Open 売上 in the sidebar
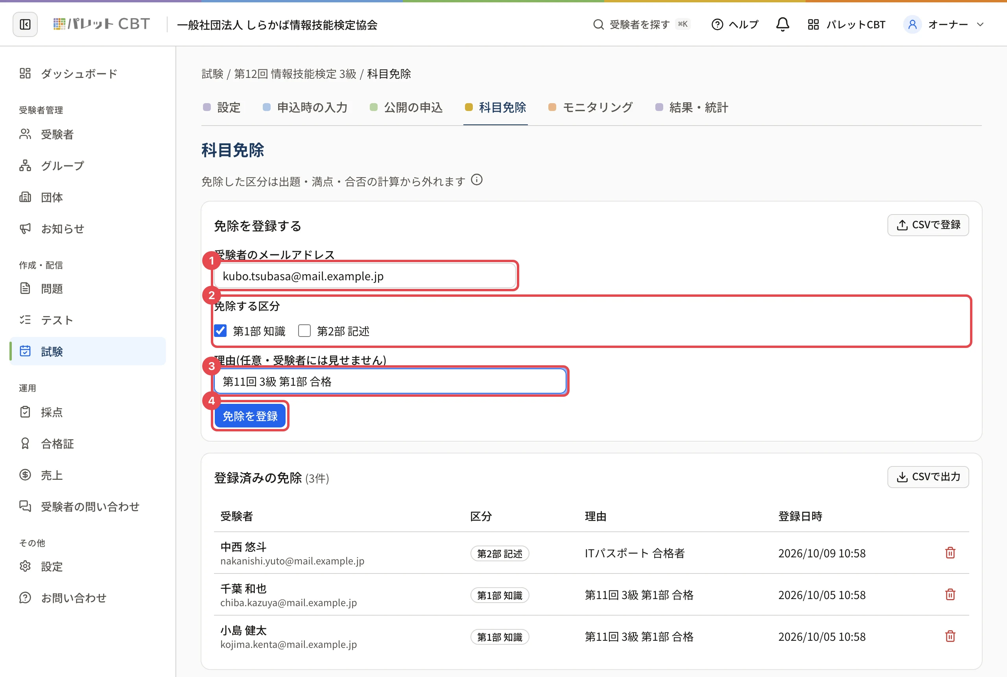The image size is (1007, 677). 88,475
